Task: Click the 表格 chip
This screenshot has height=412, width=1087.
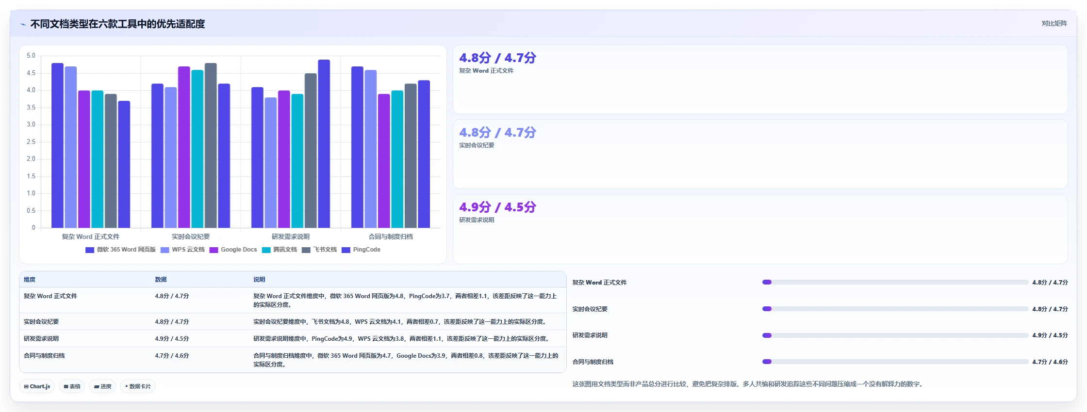Action: pos(72,386)
